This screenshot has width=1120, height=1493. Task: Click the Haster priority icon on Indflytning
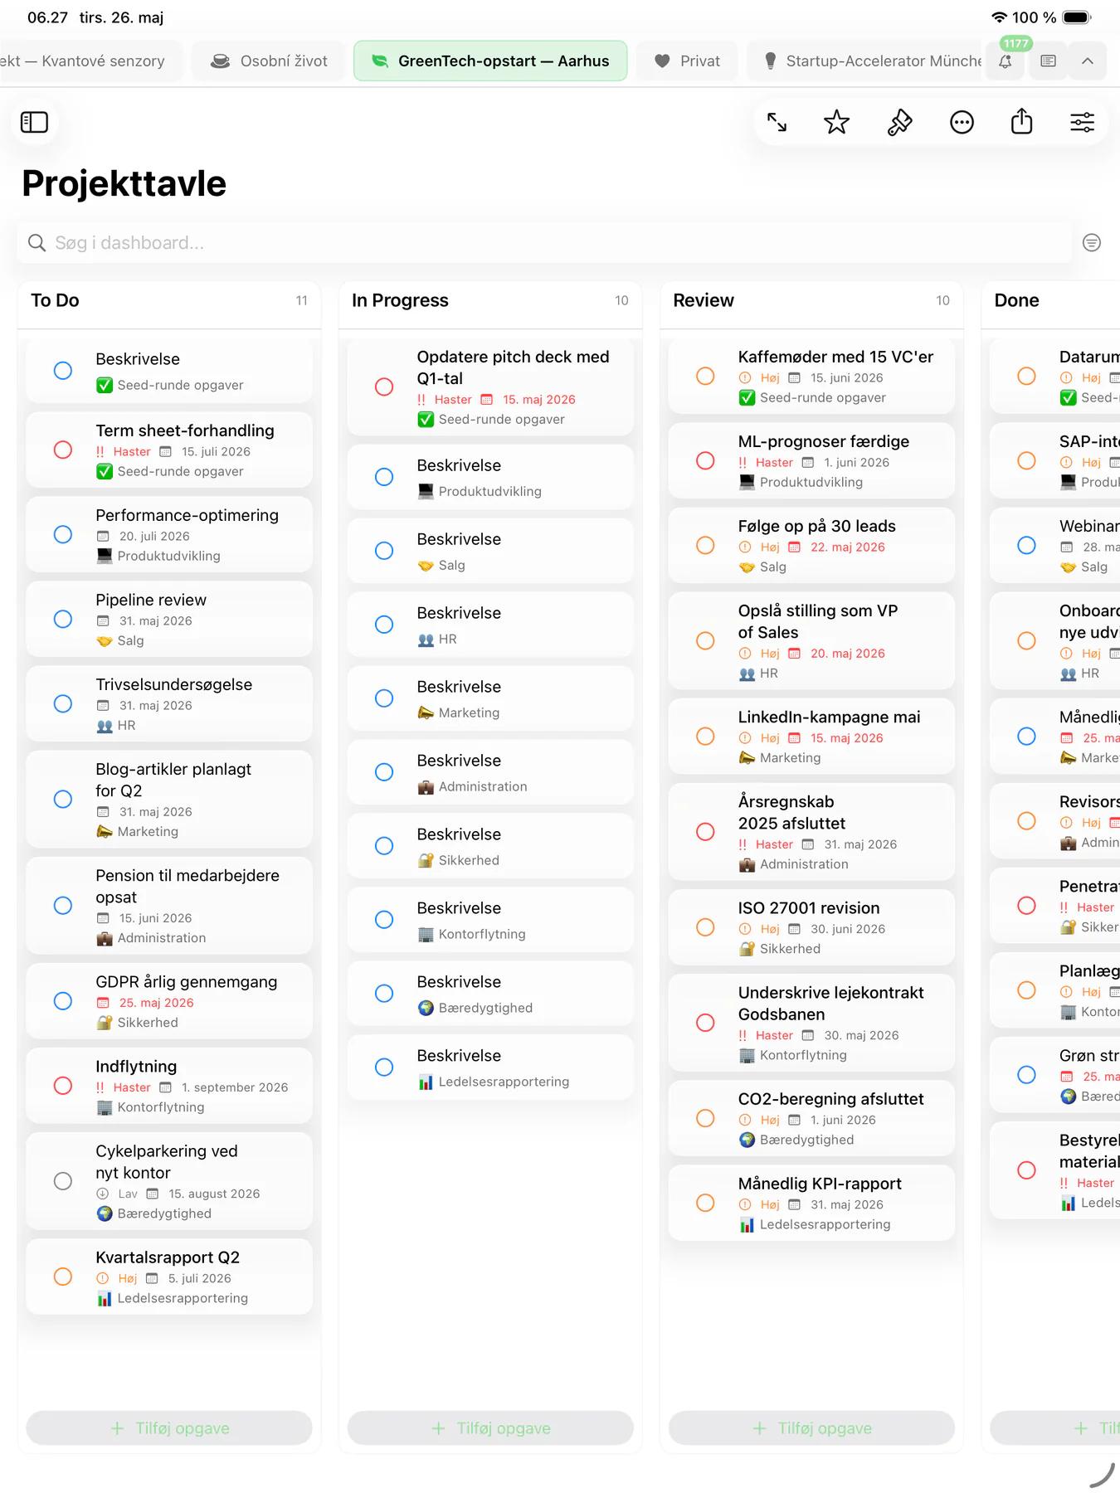pos(100,1087)
